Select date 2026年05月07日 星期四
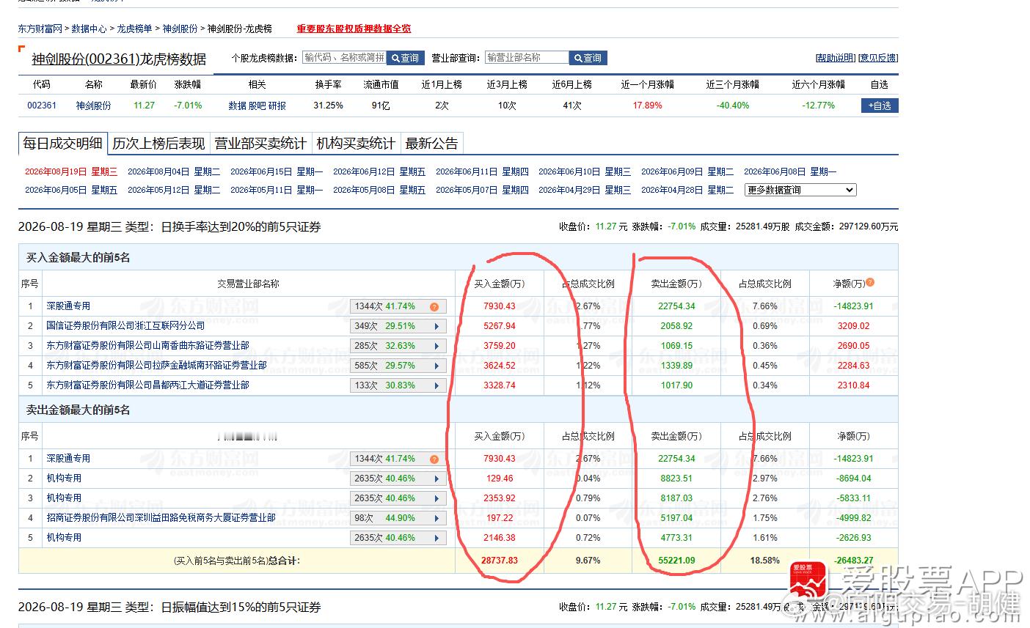 [482, 190]
